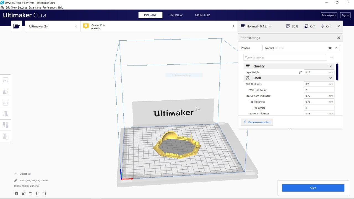The image size is (354, 199).
Task: Click the Top/Bottom Thickness value field
Action: (319, 96)
